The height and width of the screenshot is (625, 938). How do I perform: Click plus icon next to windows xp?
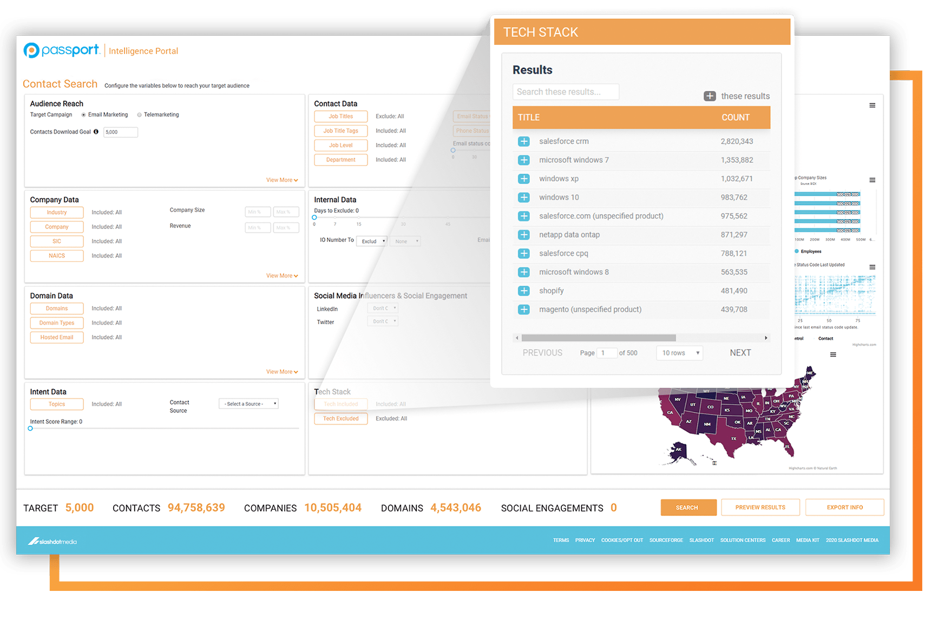(524, 179)
